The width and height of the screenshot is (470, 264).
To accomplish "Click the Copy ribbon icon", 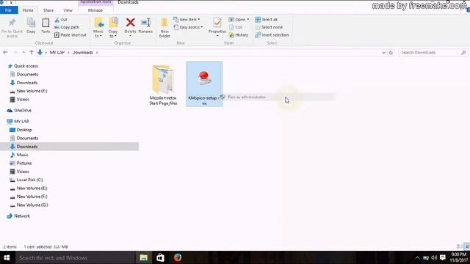I will (31, 26).
